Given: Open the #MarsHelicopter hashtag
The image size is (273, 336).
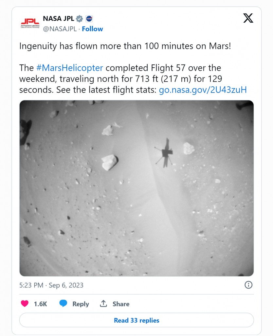Looking at the screenshot, I should [70, 68].
